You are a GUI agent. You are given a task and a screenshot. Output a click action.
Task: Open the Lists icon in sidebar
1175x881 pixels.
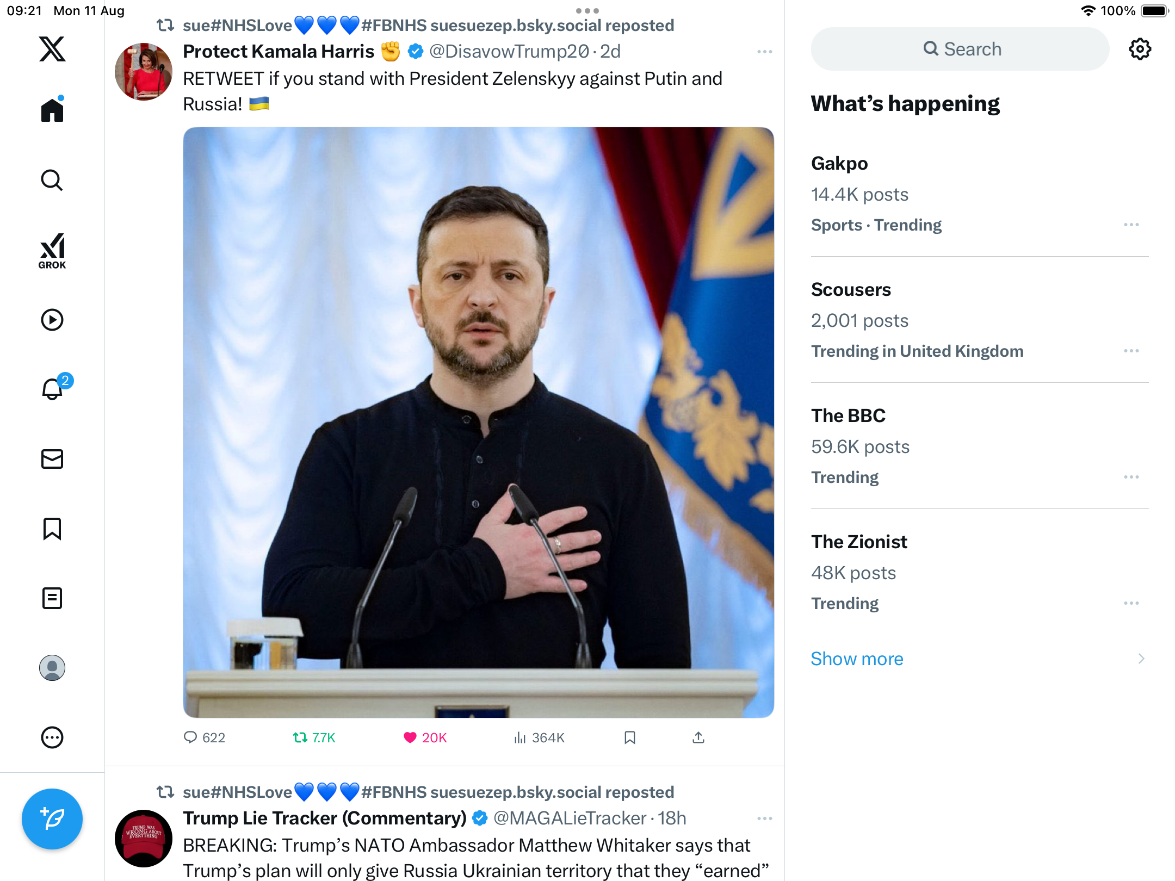coord(52,598)
